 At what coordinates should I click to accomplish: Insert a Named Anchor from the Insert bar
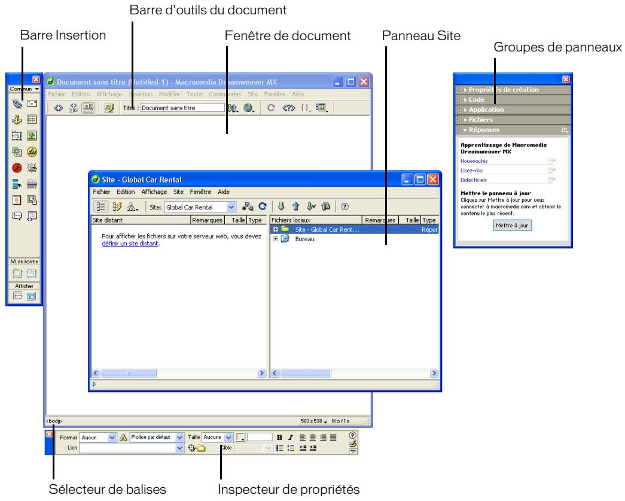coord(17,119)
